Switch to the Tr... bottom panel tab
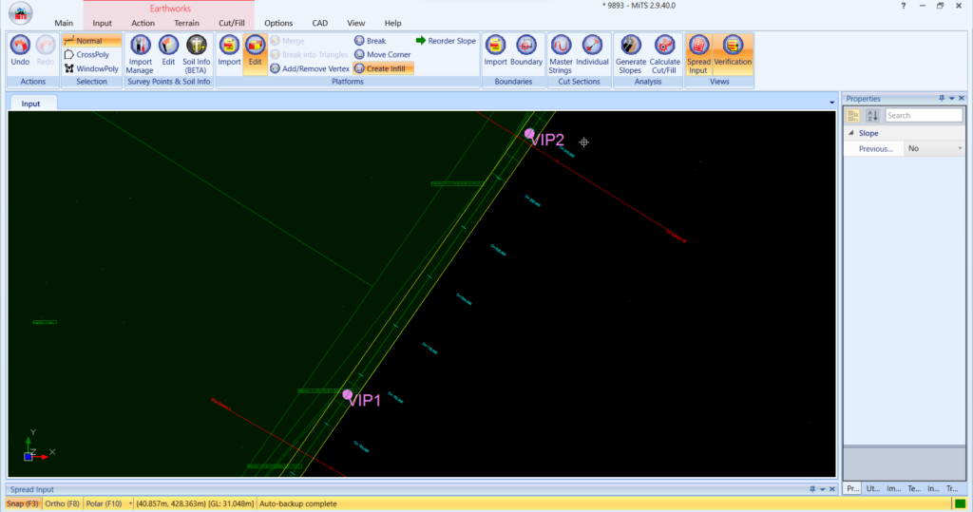This screenshot has width=973, height=512. pyautogui.click(x=952, y=489)
